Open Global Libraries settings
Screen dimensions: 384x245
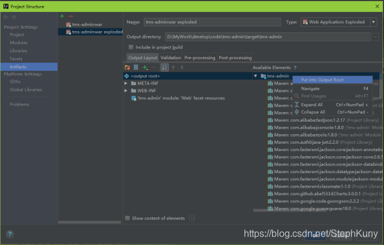pos(26,90)
